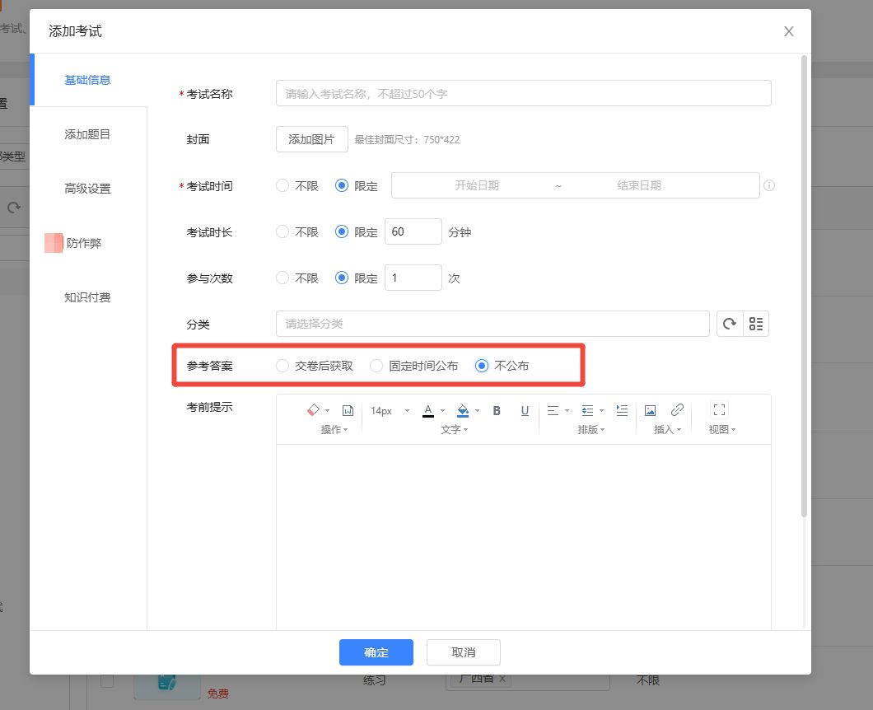Expand the 排版 layout menu

tap(590, 430)
